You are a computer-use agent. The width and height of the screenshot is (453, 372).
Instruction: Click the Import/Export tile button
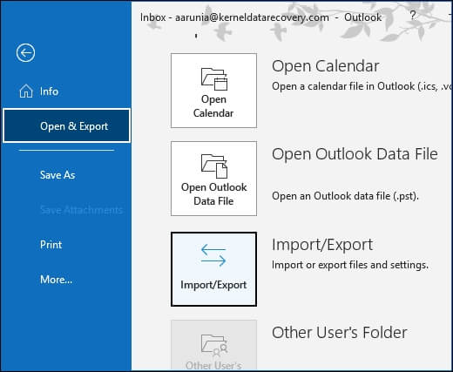pyautogui.click(x=213, y=269)
